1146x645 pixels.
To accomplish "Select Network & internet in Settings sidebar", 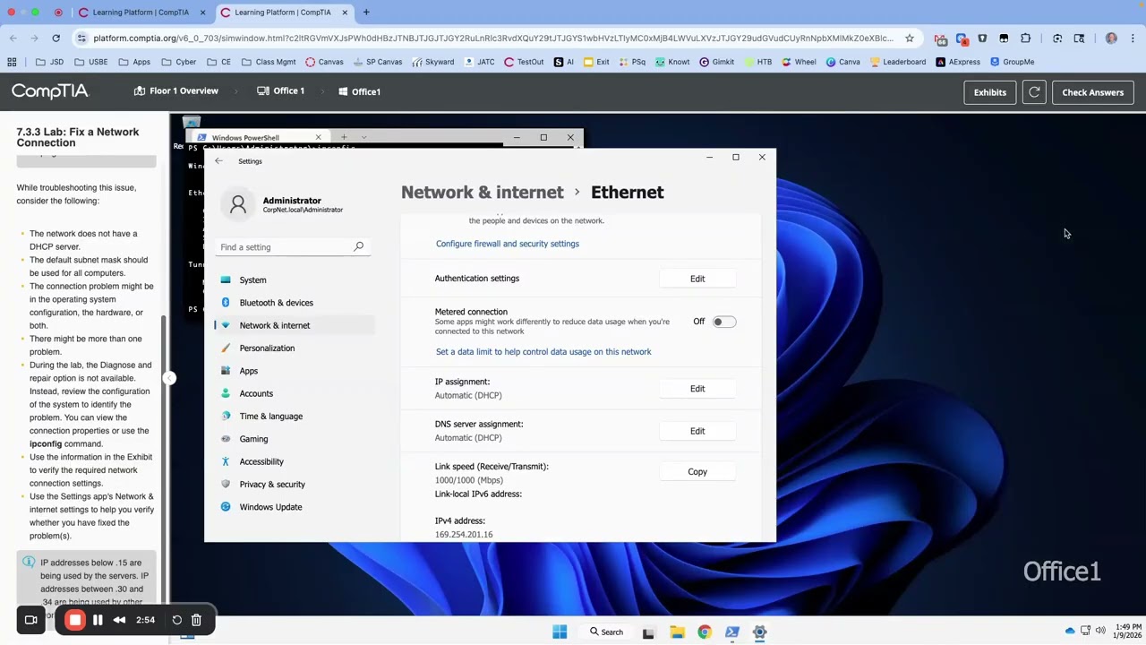I will click(274, 325).
